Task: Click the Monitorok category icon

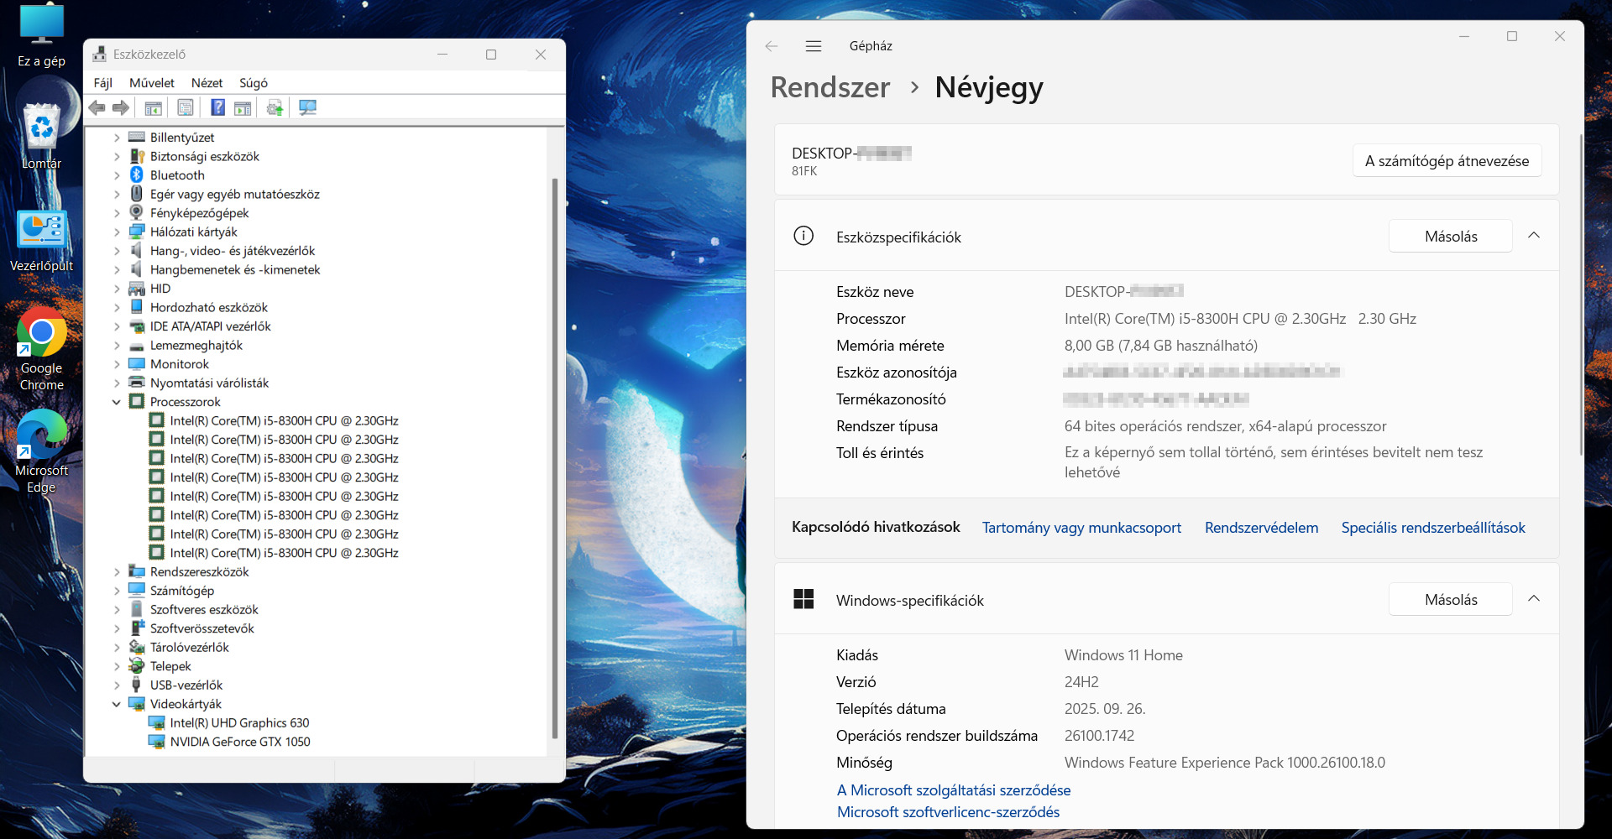Action: 137,363
